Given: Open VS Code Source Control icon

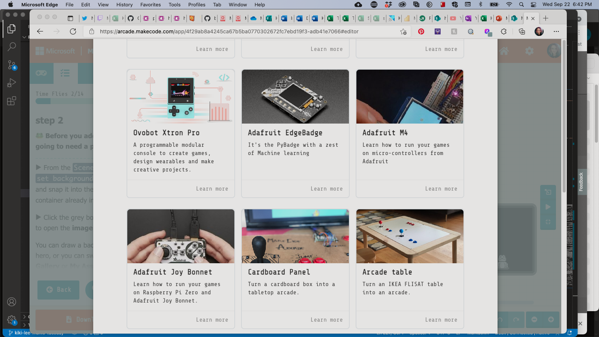Looking at the screenshot, I should tap(12, 65).
